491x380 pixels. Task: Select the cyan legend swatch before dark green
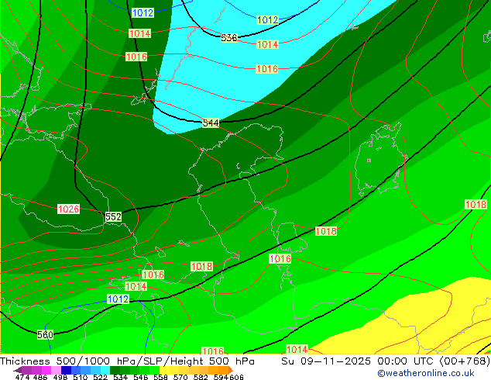click(105, 370)
